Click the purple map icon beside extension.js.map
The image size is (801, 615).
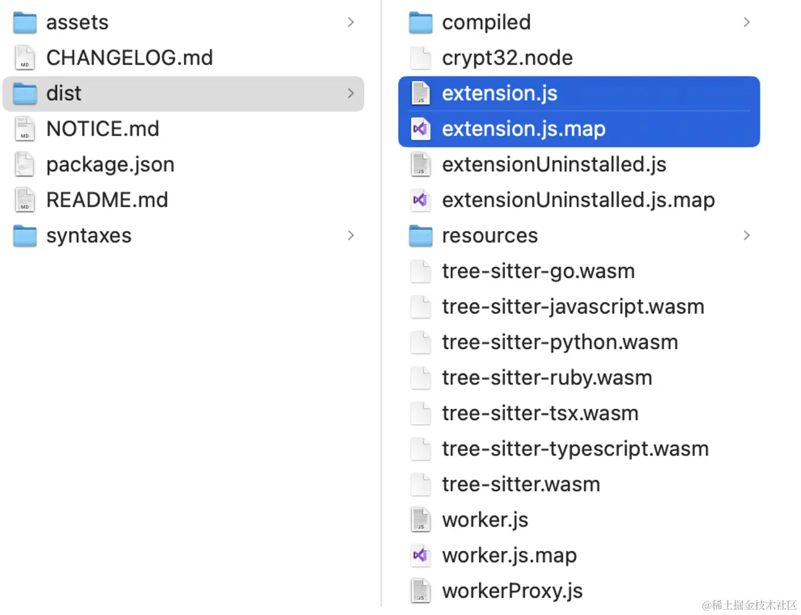(421, 129)
